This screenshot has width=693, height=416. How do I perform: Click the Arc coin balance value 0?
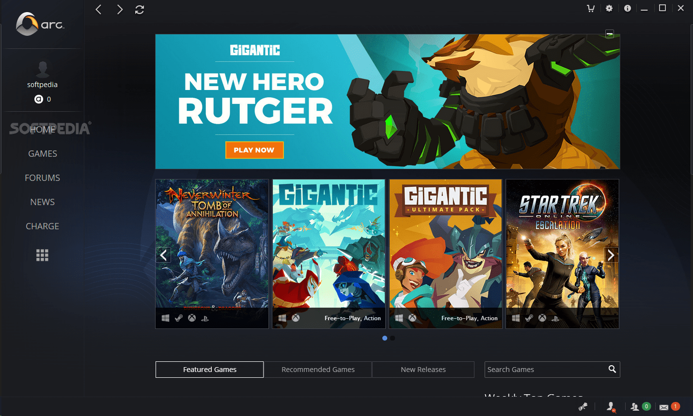(49, 99)
